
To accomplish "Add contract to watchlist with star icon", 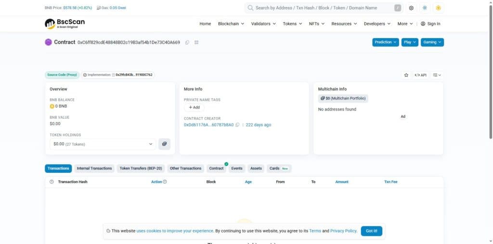I will pyautogui.click(x=406, y=75).
